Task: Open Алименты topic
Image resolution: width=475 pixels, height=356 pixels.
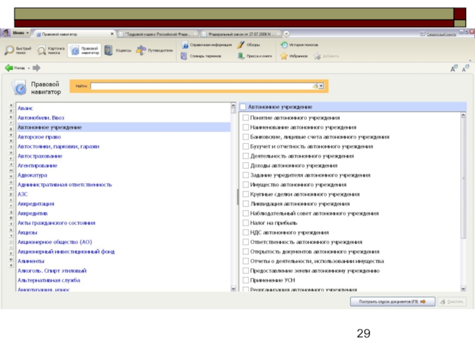Action: (x=31, y=261)
